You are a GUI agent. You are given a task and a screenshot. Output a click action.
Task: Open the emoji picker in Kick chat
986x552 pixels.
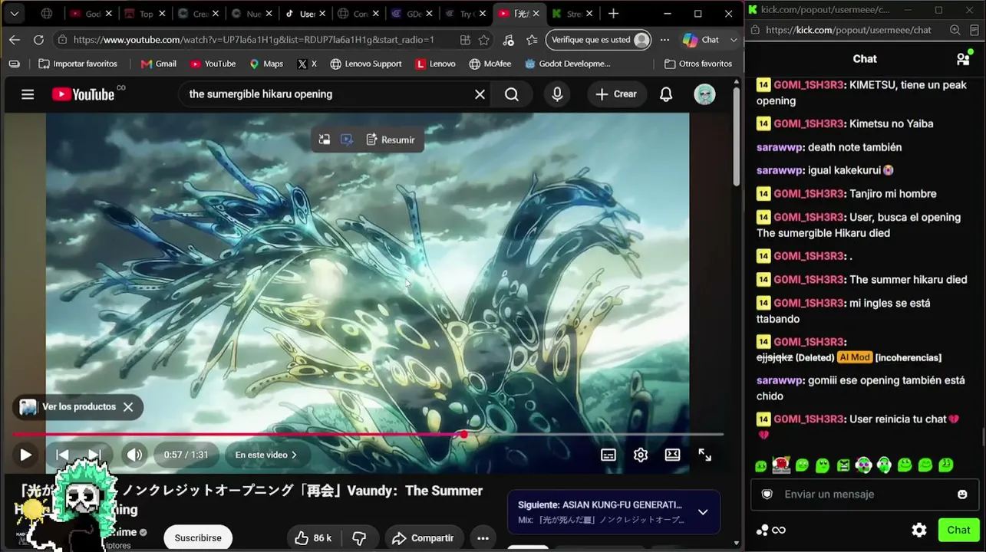(x=962, y=495)
